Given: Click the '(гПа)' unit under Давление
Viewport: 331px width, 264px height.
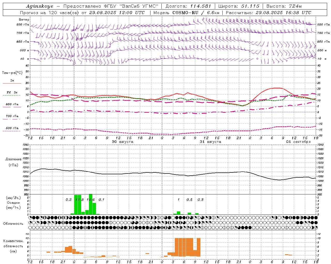Looking at the screenshot, I should point(13,165).
